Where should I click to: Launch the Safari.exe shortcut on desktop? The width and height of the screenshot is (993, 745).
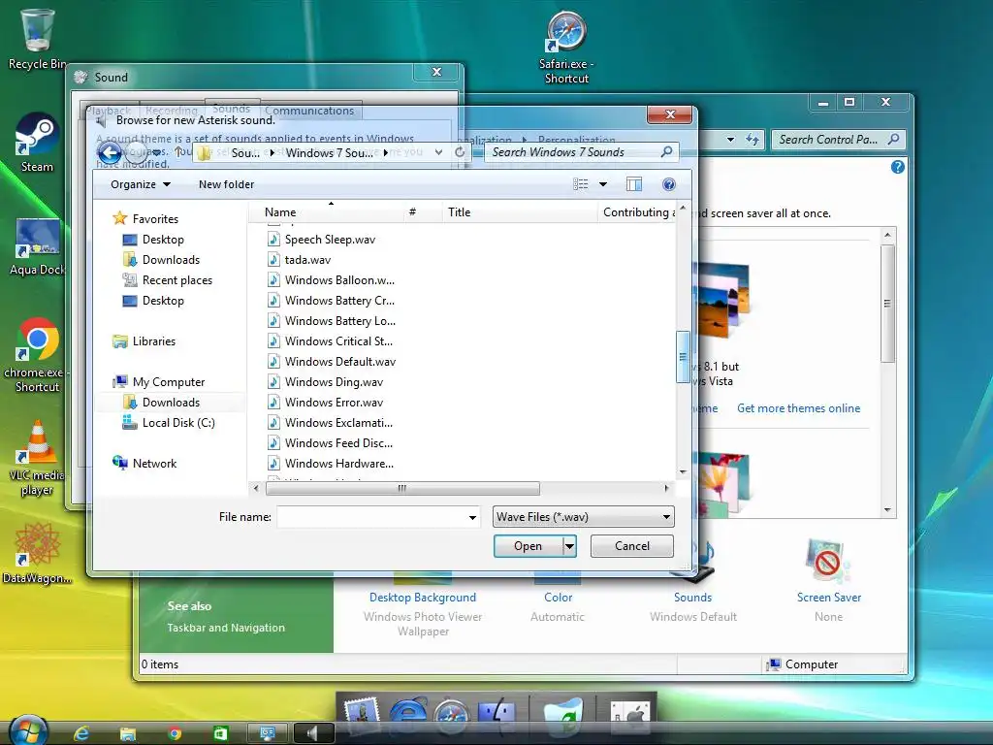tap(566, 48)
